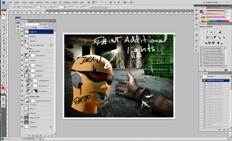Click the Exposure adjustment icon

[x=220, y=32]
